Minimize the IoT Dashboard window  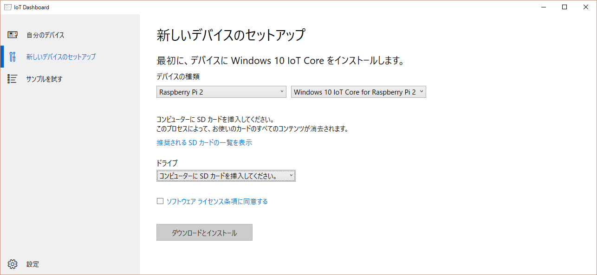coord(544,7)
